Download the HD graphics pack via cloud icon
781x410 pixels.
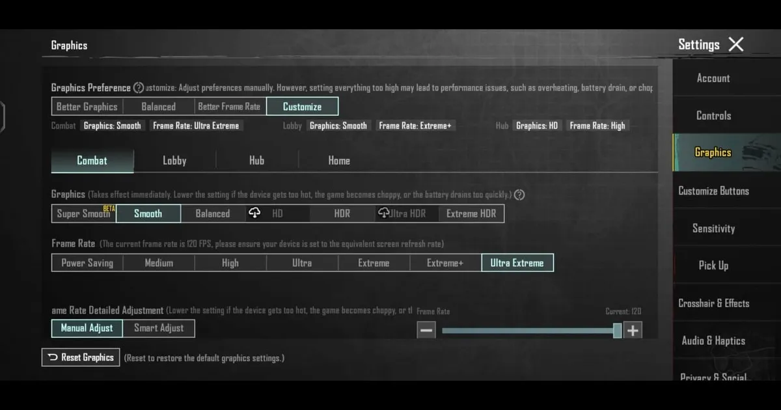point(254,213)
